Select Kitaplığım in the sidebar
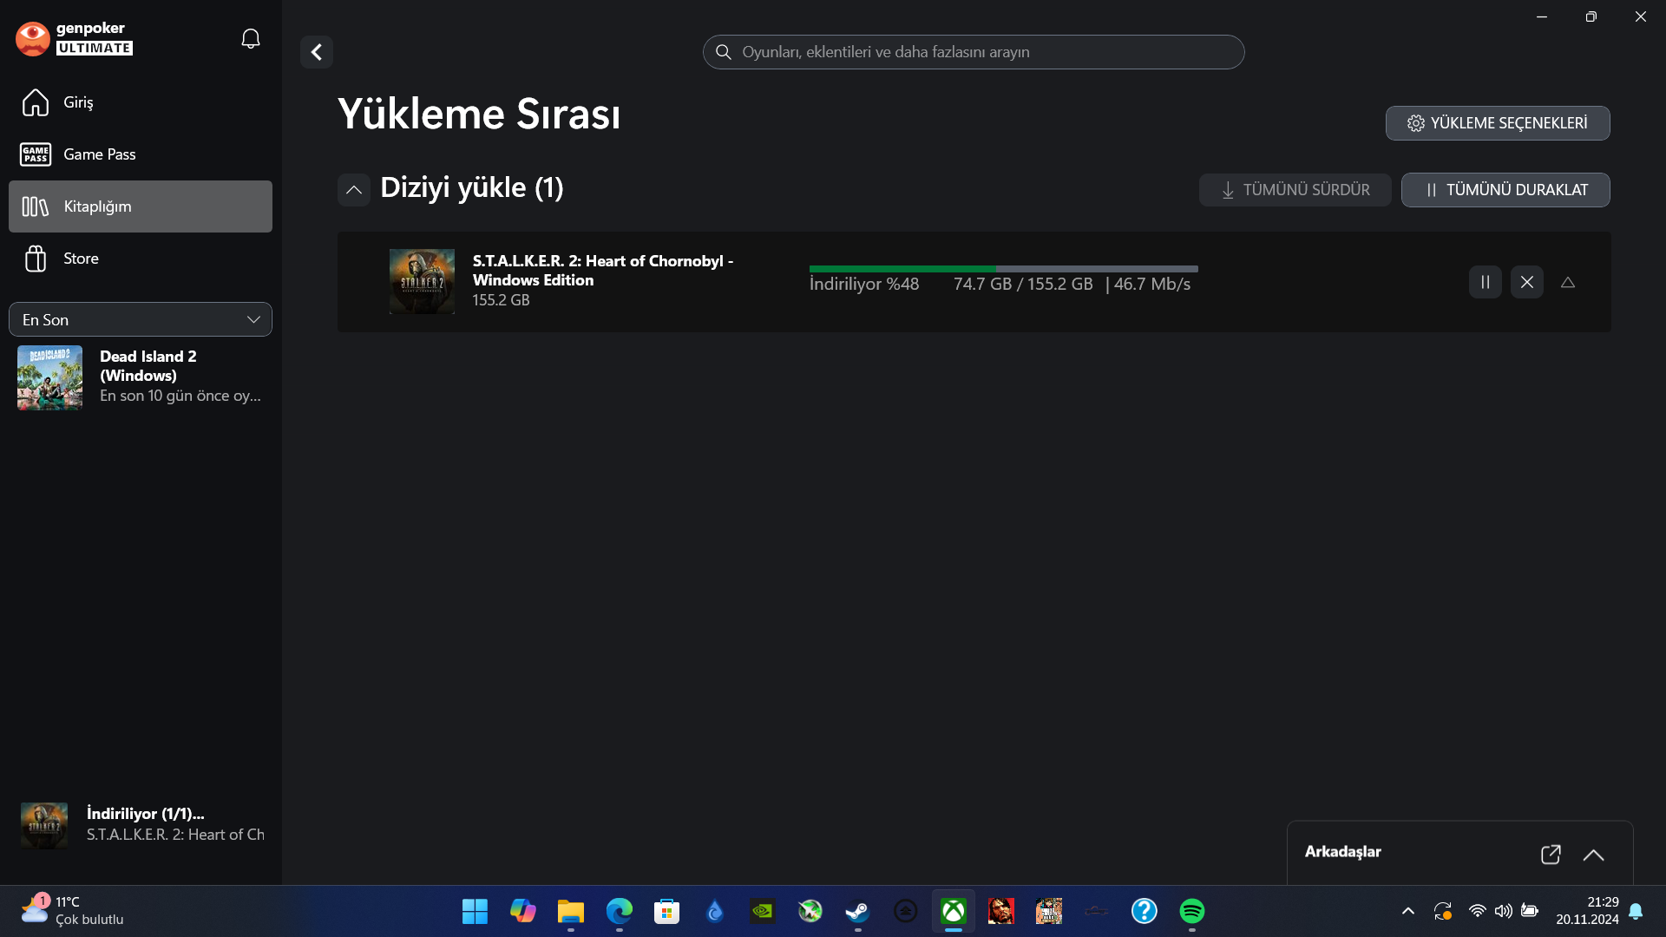The height and width of the screenshot is (937, 1666). tap(141, 206)
